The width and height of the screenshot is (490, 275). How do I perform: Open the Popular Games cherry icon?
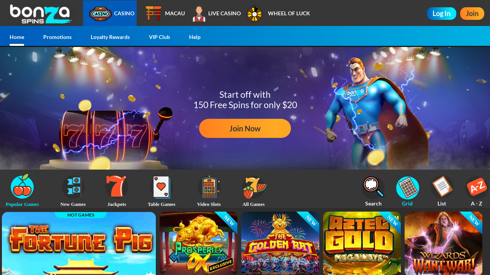(22, 186)
